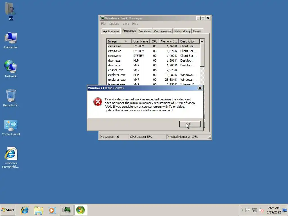The height and width of the screenshot is (216, 288).
Task: Open the Network desktop icon
Action: [11, 69]
